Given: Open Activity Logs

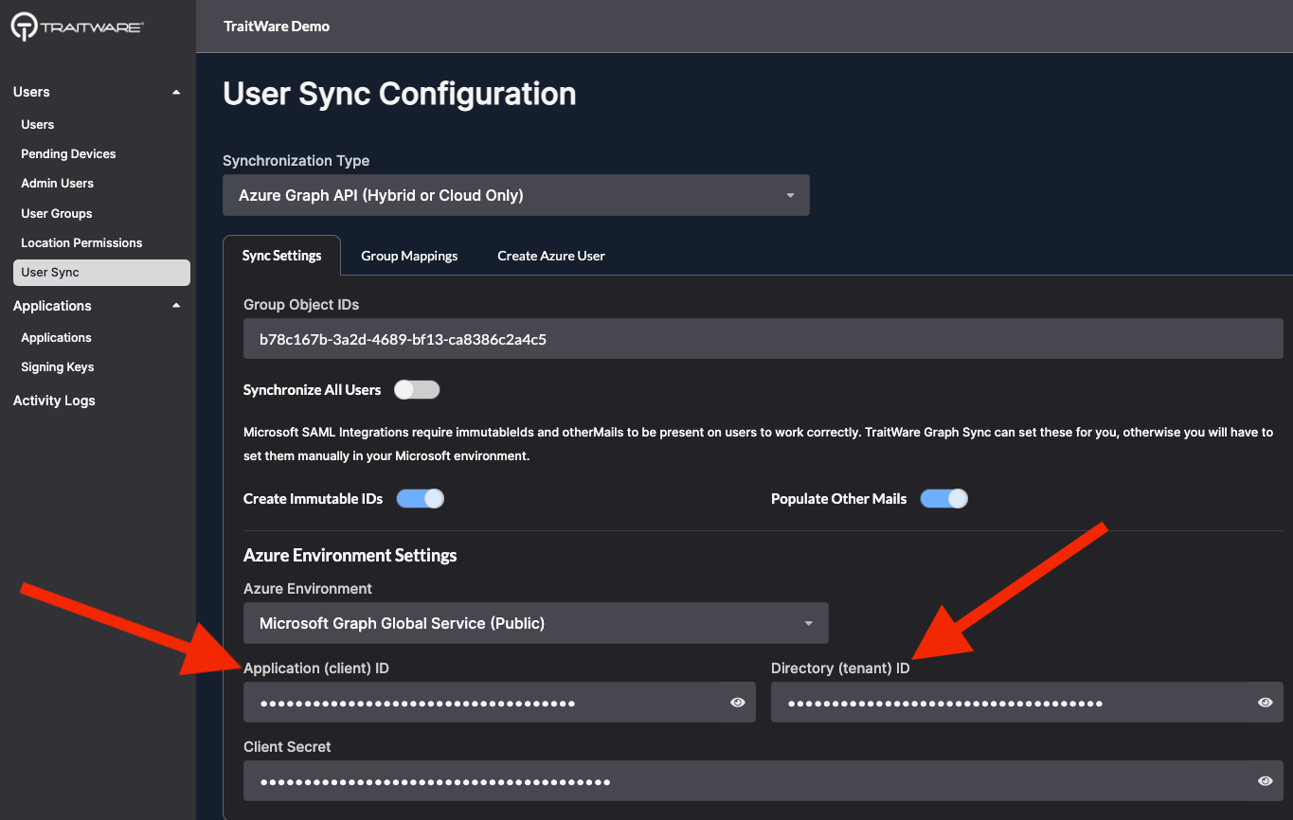Looking at the screenshot, I should tap(54, 401).
